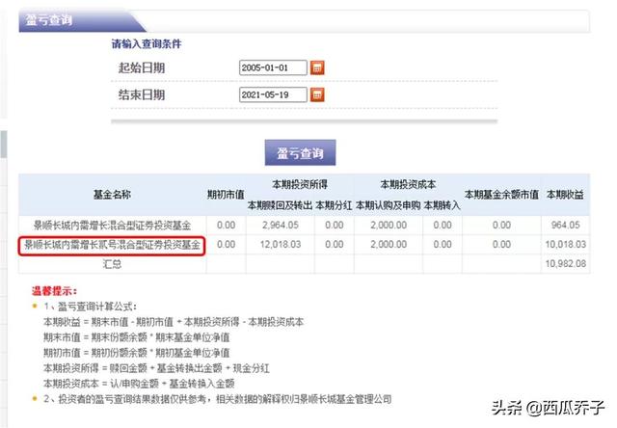Click the 起始日期 label
The image size is (617, 428).
click(x=142, y=67)
